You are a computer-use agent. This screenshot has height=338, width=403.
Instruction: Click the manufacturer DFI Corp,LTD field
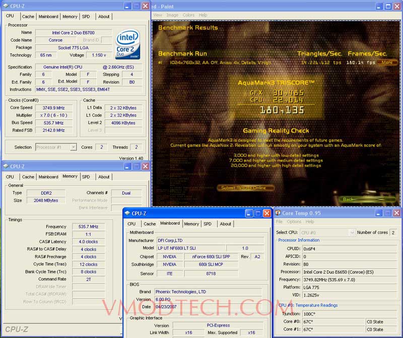coord(210,240)
